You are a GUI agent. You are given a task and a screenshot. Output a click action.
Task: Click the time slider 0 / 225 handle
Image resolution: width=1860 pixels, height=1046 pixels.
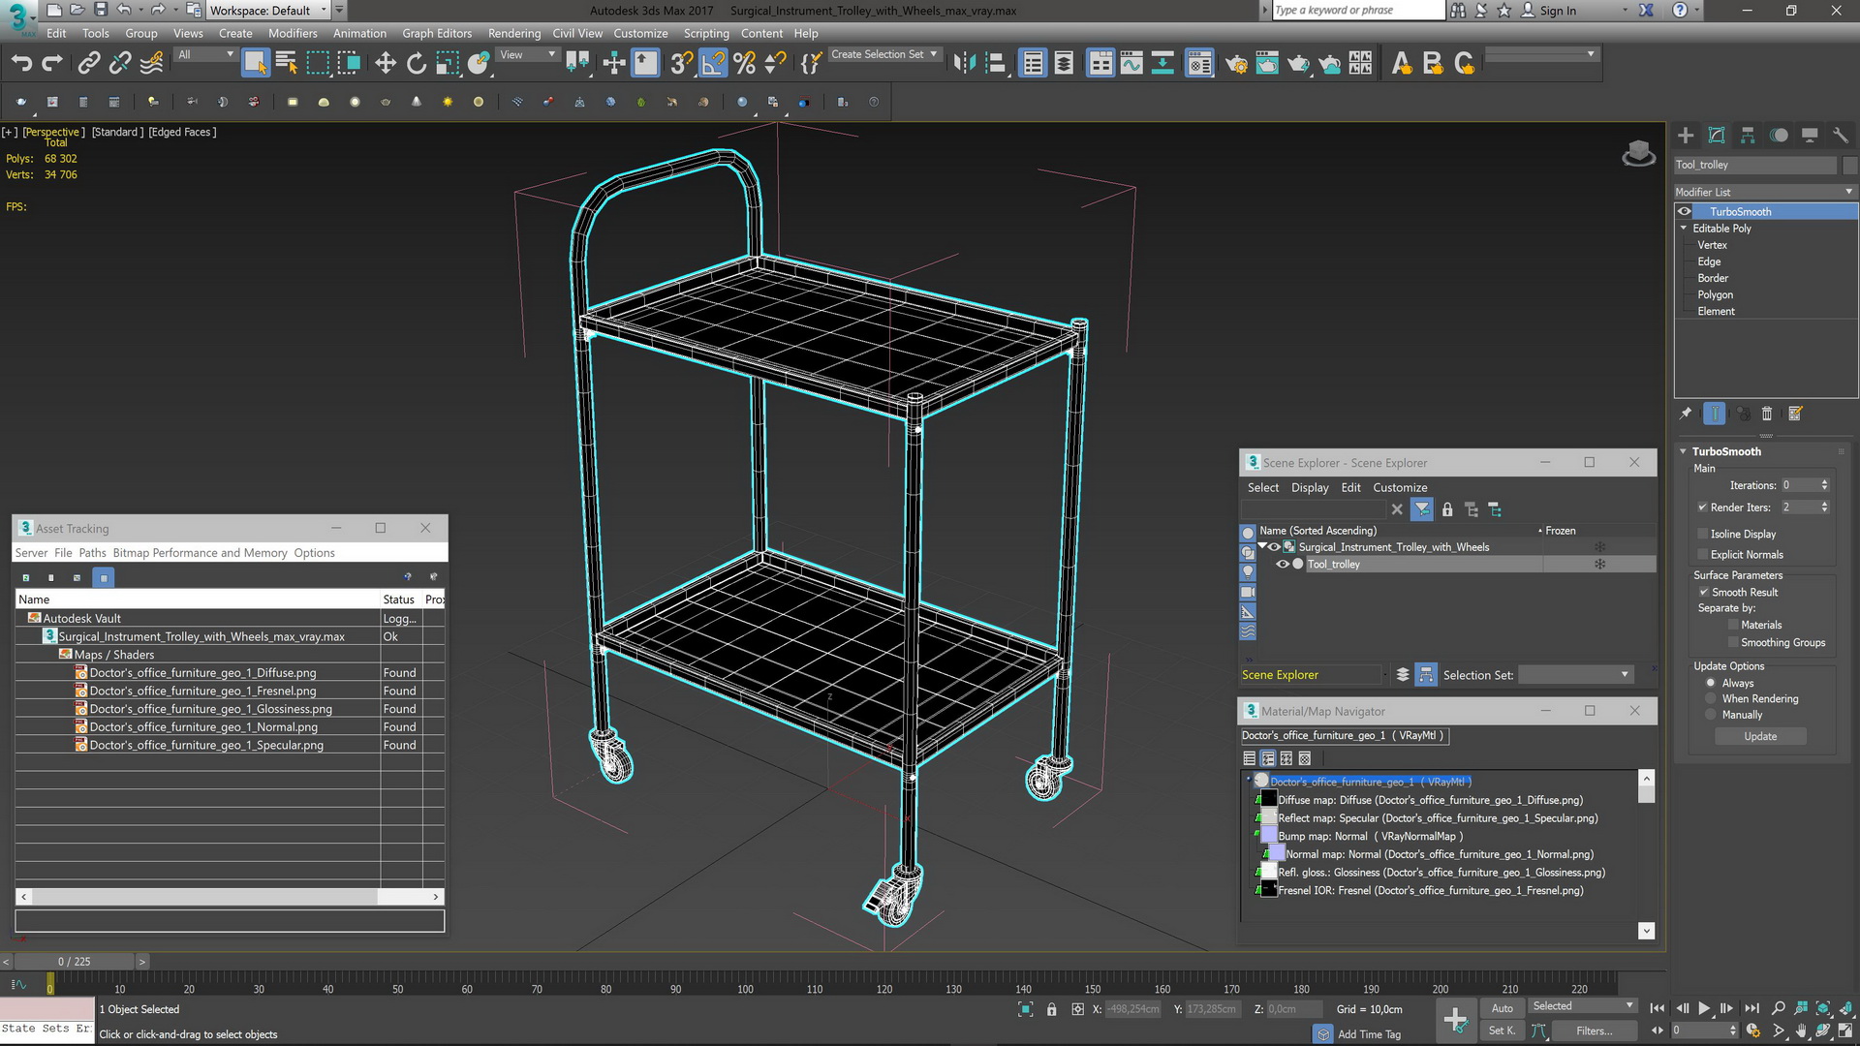74,962
